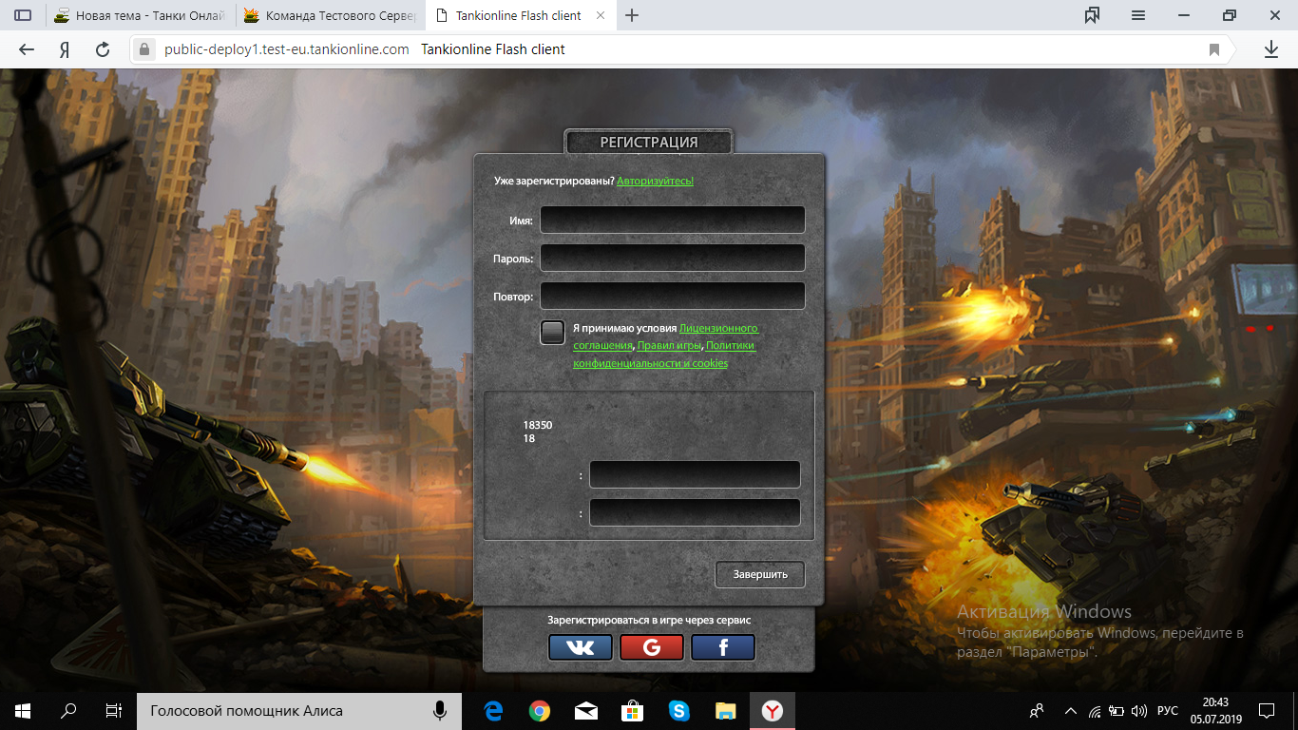Screen dimensions: 1298x730
Task: Open the Windows Start menu
Action: pyautogui.click(x=23, y=710)
